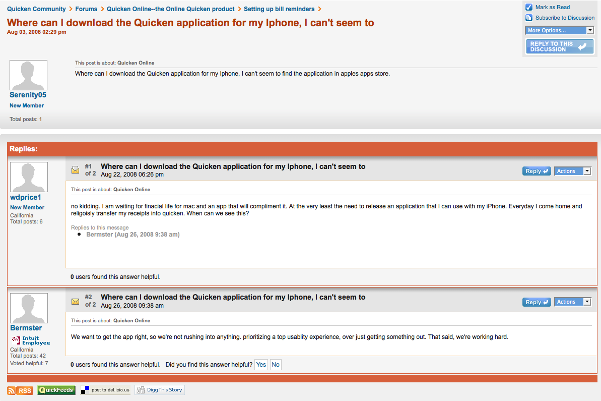
Task: Click reply #2 title heading
Action: [x=233, y=298]
